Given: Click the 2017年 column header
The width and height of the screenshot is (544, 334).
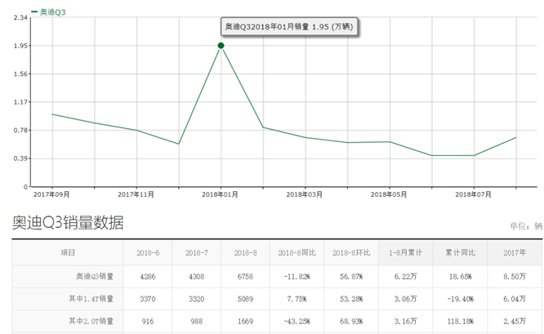Looking at the screenshot, I should pos(515,253).
